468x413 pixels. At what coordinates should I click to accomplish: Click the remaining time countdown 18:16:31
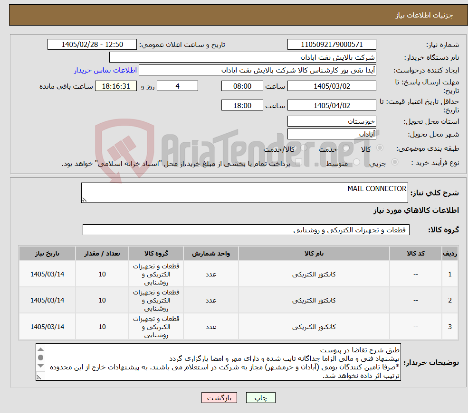116,86
